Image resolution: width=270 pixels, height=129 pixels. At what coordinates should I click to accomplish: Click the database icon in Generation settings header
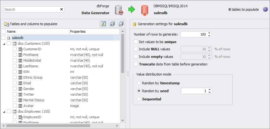click(134, 24)
